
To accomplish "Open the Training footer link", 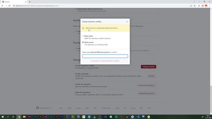I will pyautogui.click(x=133, y=108).
